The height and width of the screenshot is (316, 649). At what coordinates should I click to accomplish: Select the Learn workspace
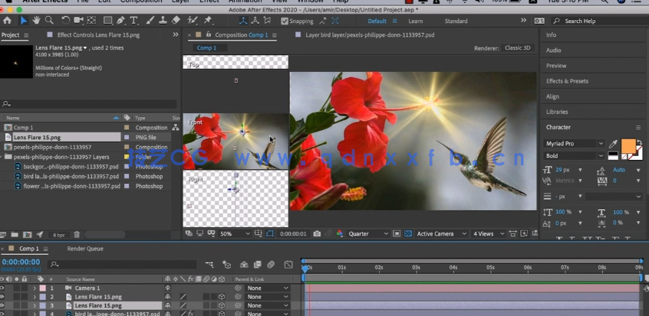[416, 21]
